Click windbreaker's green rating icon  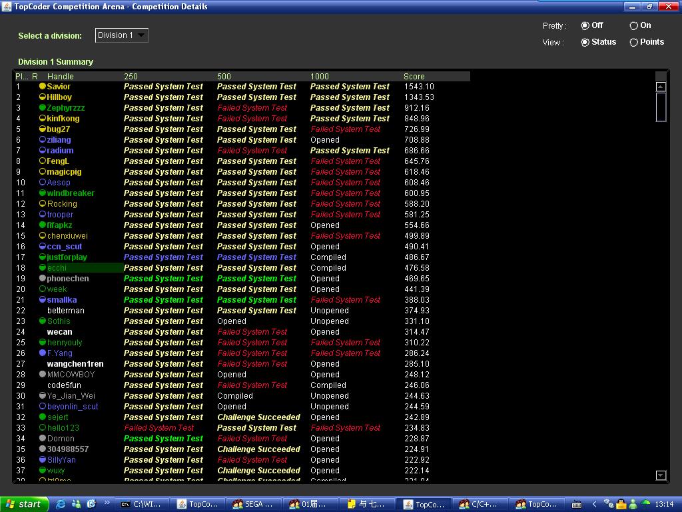click(x=42, y=193)
